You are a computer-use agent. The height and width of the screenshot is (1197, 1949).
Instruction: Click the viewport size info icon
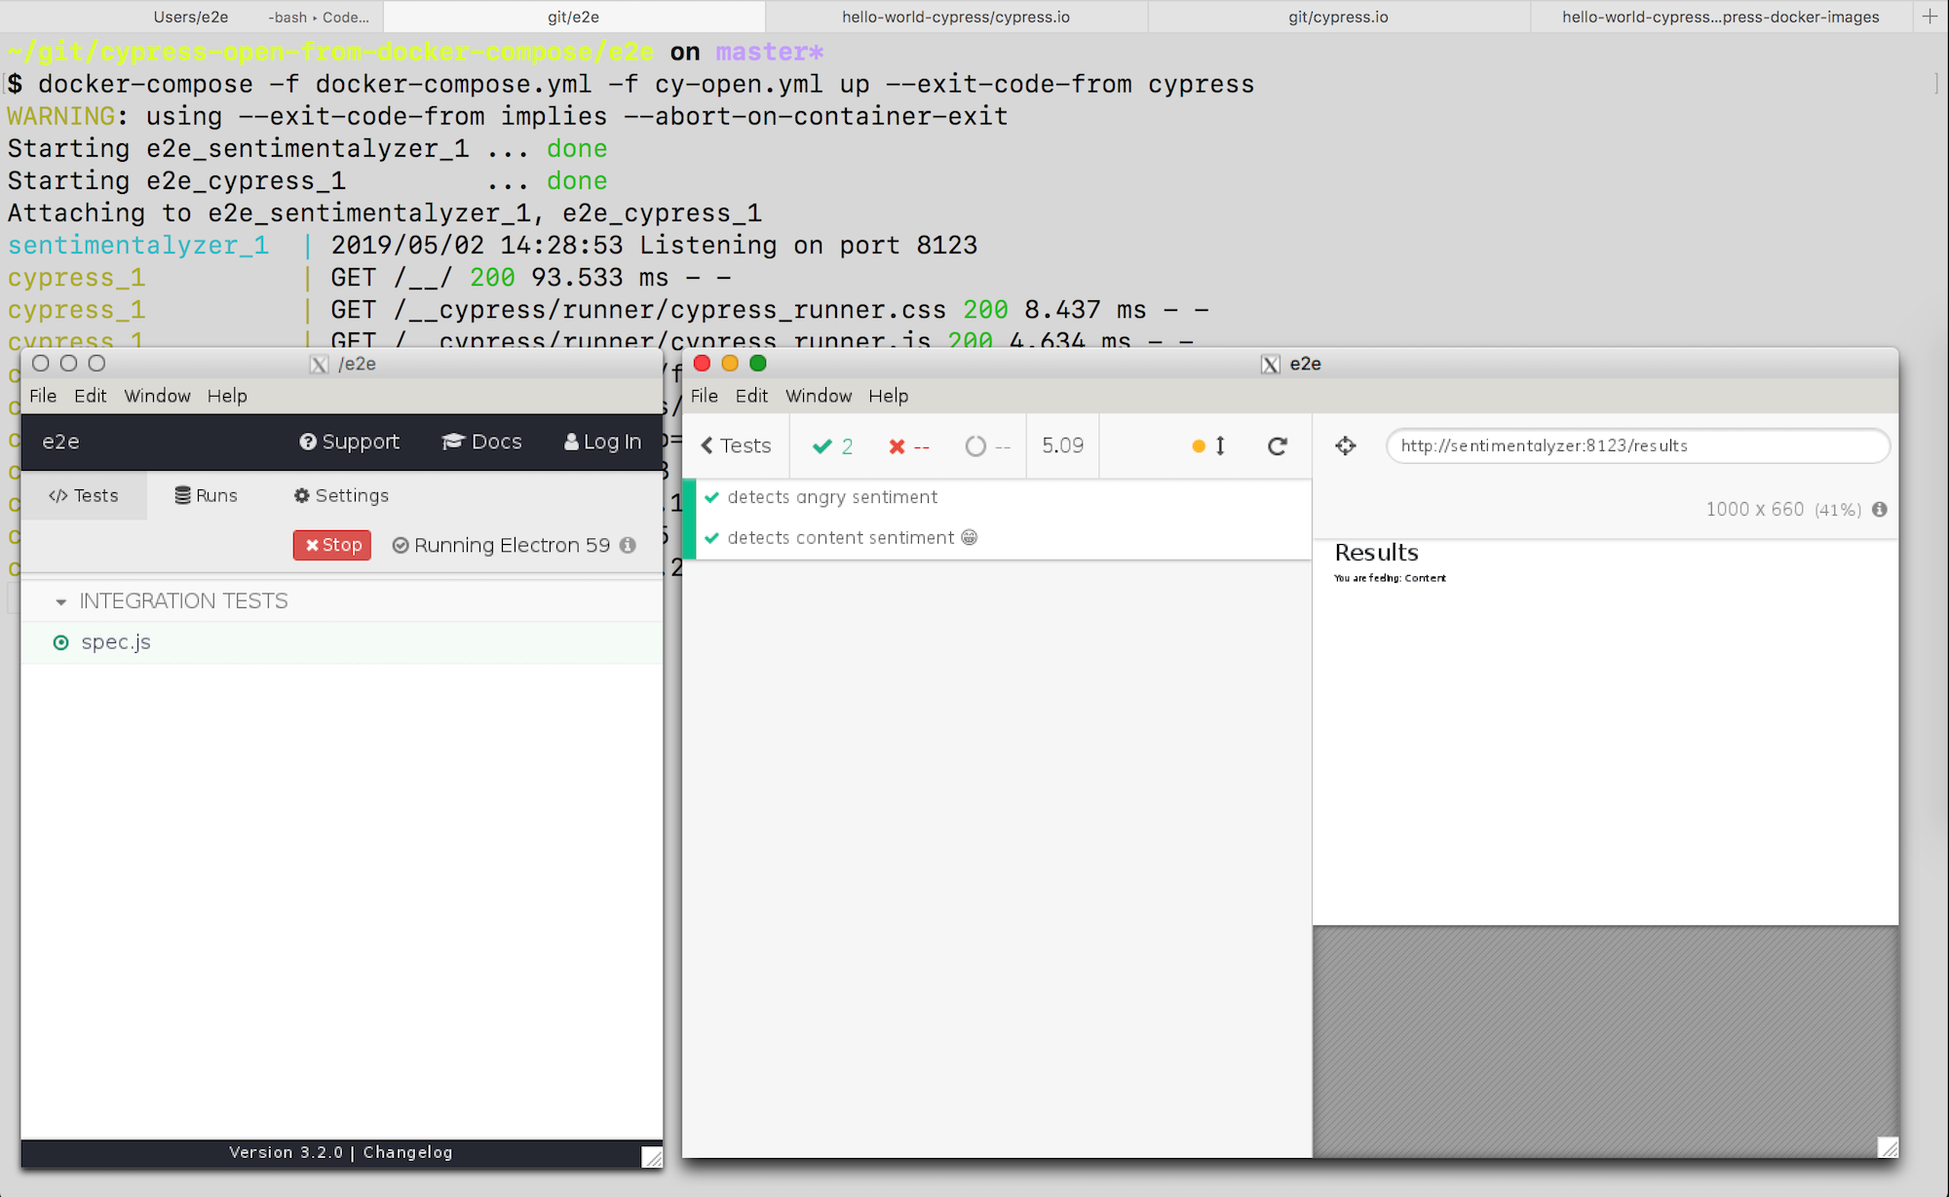tap(1880, 509)
